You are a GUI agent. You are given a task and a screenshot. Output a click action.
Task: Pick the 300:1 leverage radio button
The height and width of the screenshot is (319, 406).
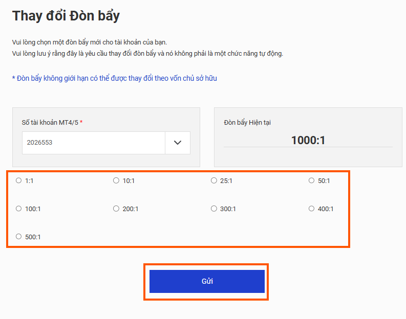coord(214,209)
